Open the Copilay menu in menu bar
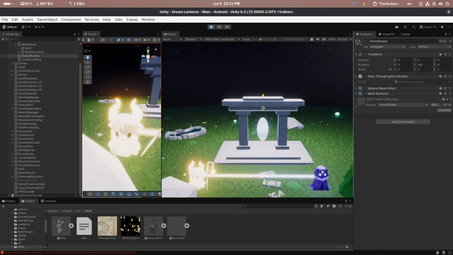Screen dimensions: 453x255 pyautogui.click(x=132, y=19)
